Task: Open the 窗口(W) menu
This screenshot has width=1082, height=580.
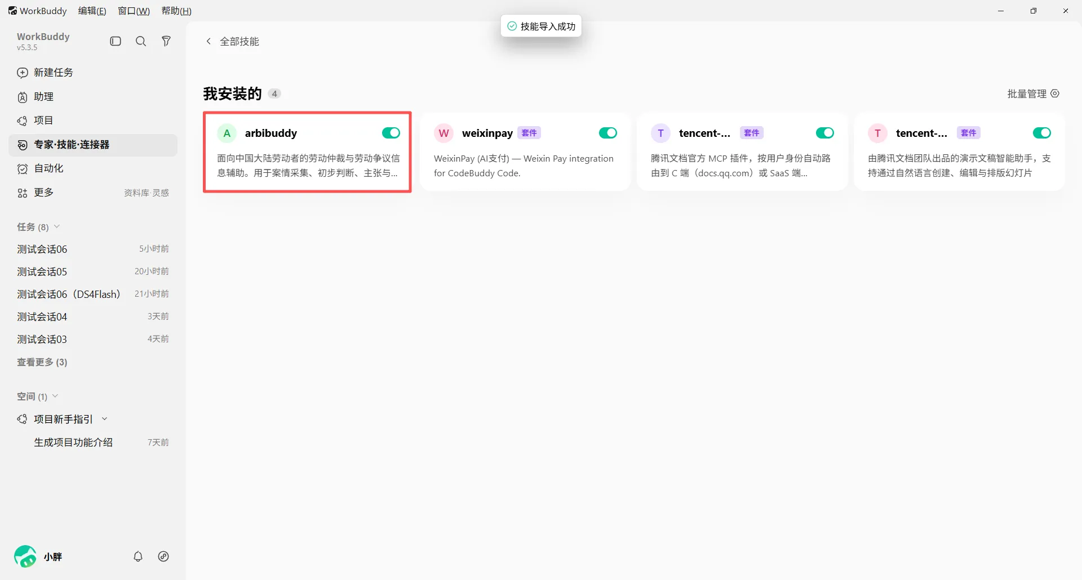Action: click(134, 11)
